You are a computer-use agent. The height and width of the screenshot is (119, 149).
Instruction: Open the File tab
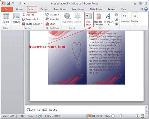coord(7,9)
